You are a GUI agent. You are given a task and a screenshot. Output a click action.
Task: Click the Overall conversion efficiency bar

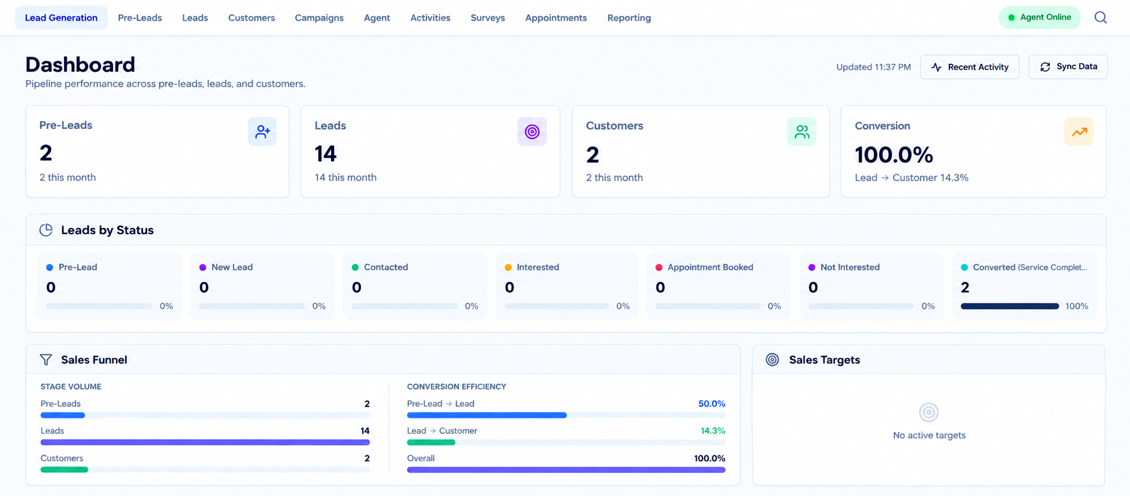[566, 470]
